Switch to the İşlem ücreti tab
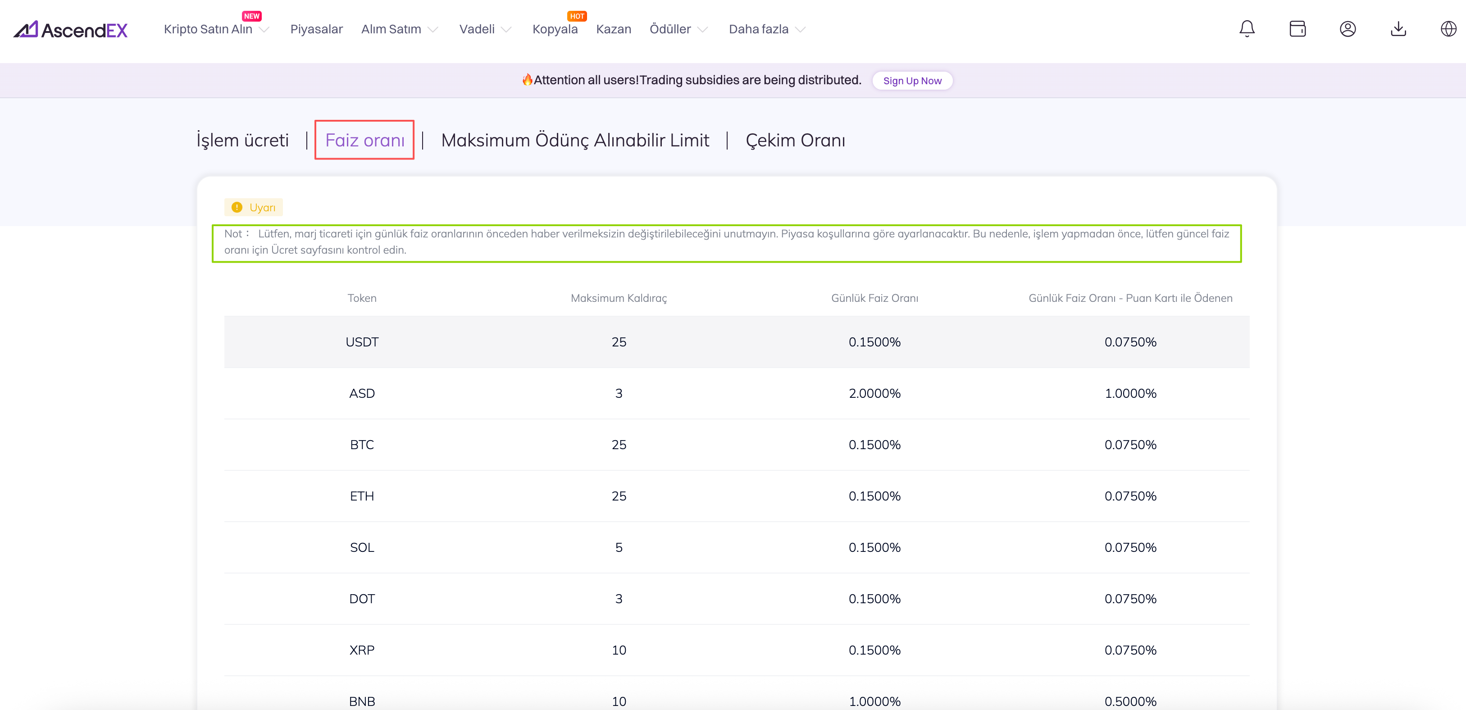The width and height of the screenshot is (1466, 710). click(242, 141)
